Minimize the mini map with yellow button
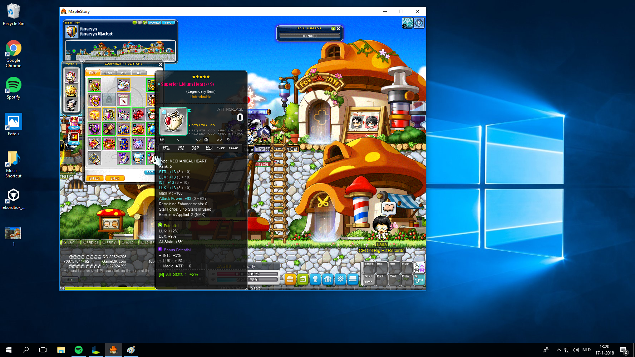The width and height of the screenshot is (635, 357). (x=134, y=22)
